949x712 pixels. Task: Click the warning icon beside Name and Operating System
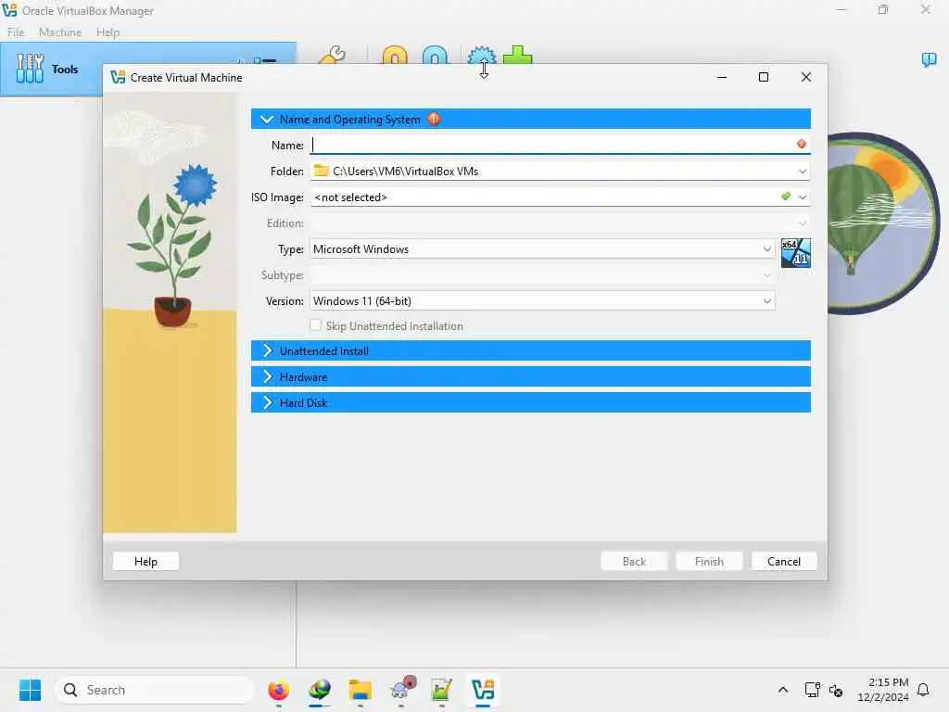pos(434,120)
